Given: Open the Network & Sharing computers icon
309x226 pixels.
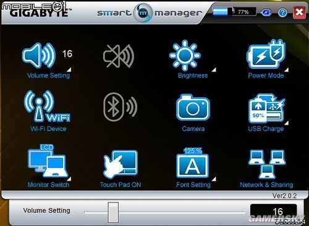Looking at the screenshot, I should click(267, 164).
